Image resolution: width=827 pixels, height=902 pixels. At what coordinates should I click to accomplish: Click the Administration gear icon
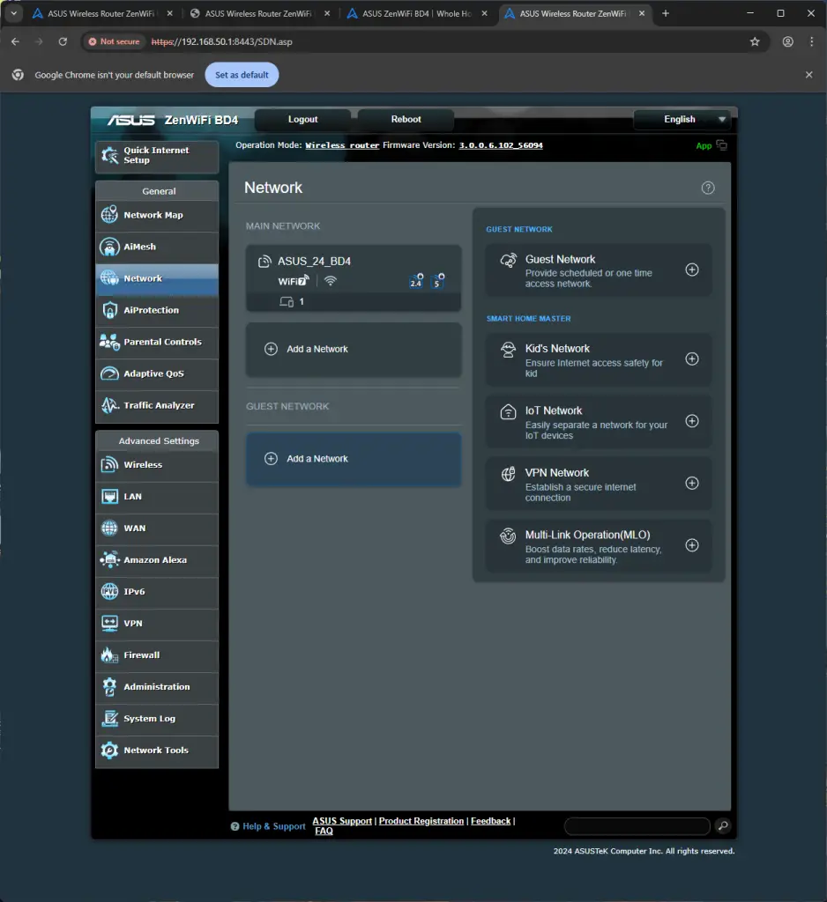tap(109, 686)
